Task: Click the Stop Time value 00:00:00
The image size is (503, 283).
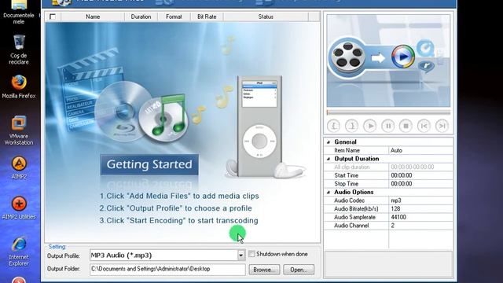Action: [420, 184]
